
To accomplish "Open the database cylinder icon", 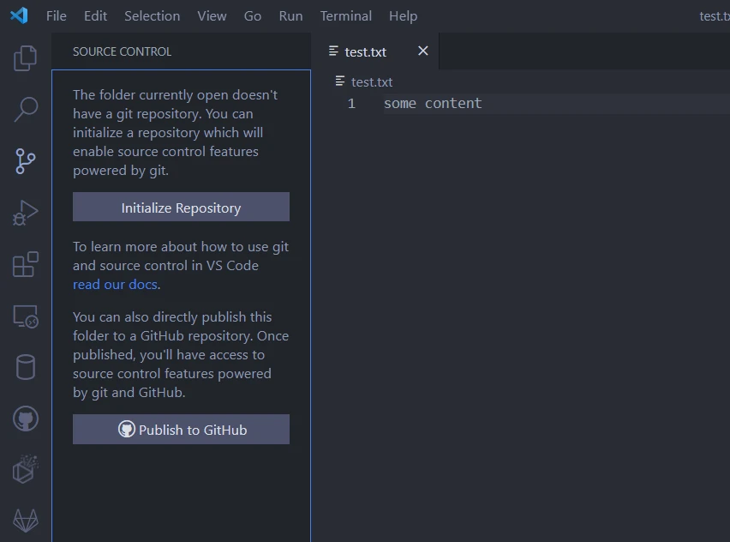I will pos(26,368).
